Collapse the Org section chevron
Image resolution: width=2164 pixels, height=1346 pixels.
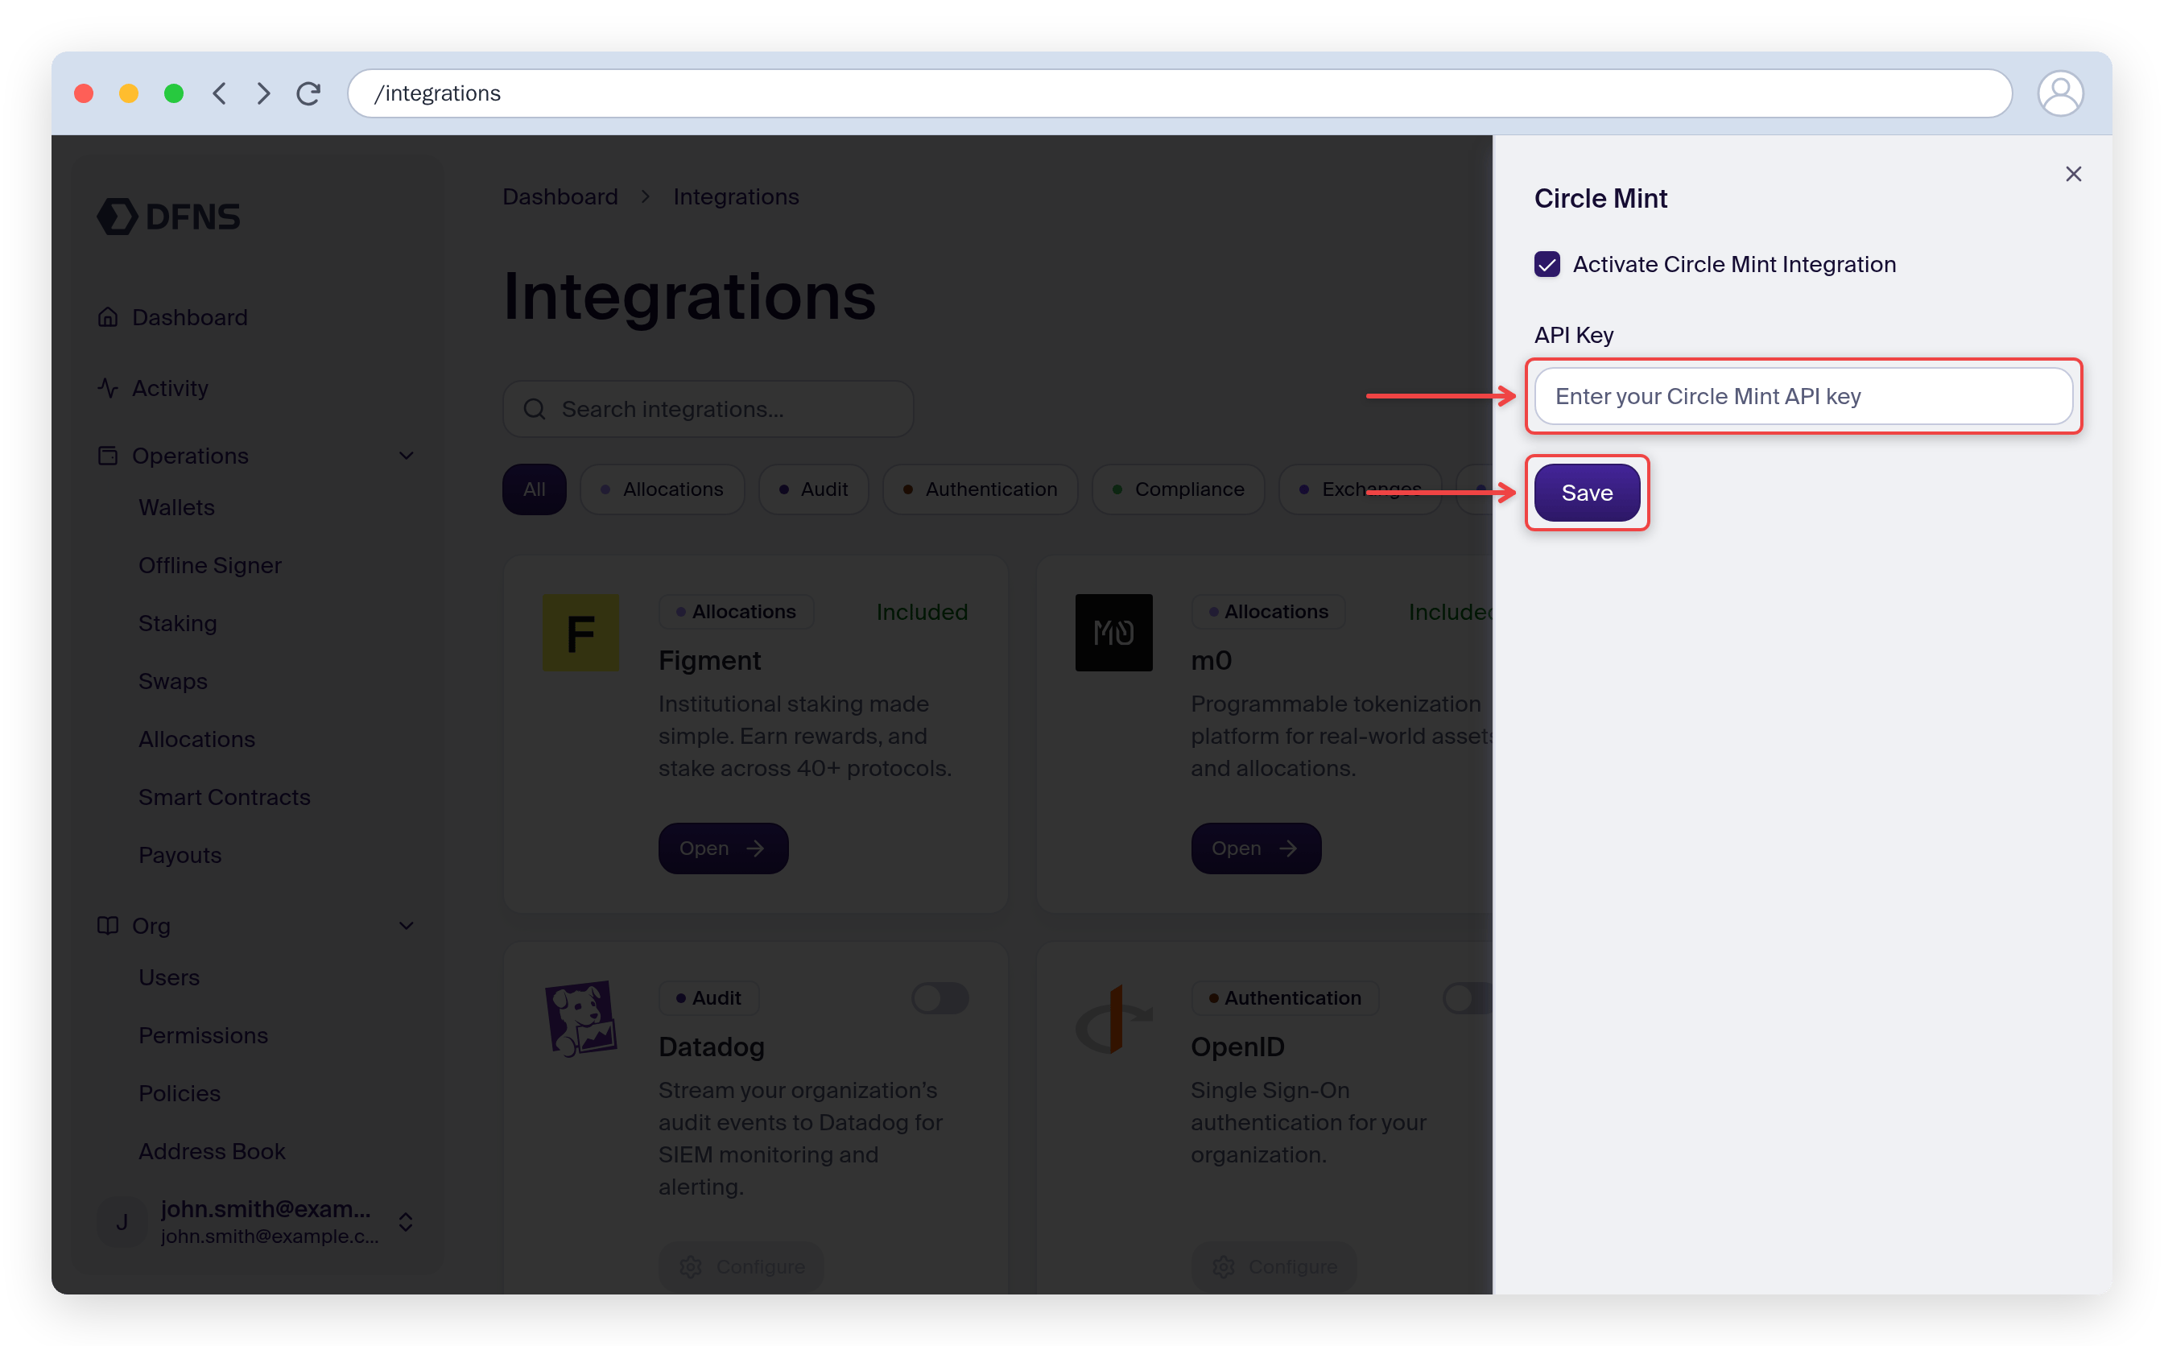[407, 926]
